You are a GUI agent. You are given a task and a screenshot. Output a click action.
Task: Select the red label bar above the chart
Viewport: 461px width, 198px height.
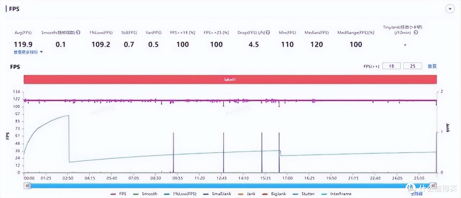pos(230,79)
